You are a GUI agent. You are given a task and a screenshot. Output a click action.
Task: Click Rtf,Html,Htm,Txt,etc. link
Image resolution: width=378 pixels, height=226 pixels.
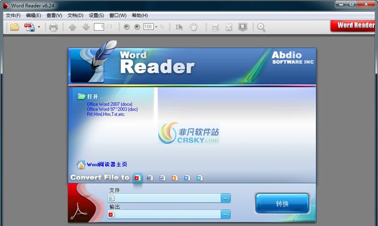[106, 114]
